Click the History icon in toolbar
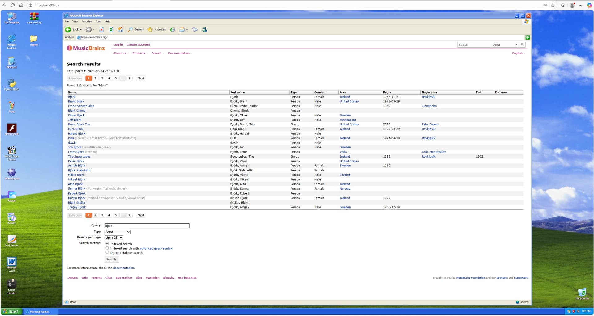 point(172,30)
